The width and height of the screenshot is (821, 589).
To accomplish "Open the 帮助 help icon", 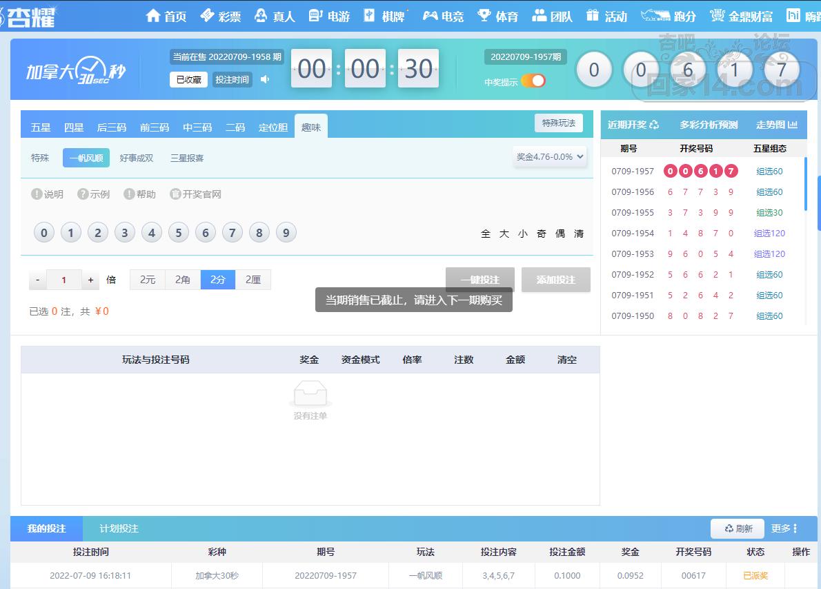I will click(129, 194).
